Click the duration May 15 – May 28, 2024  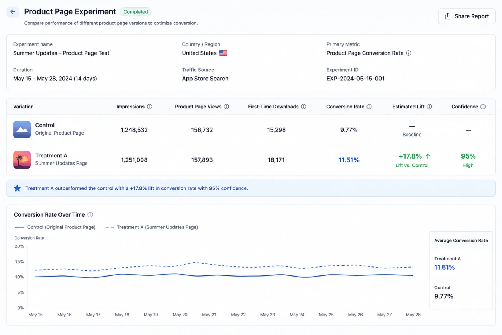[x=55, y=79]
